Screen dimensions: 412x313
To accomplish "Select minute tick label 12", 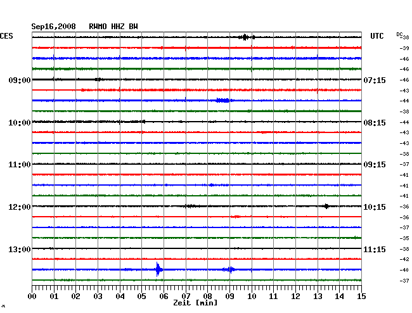I will (x=295, y=297).
